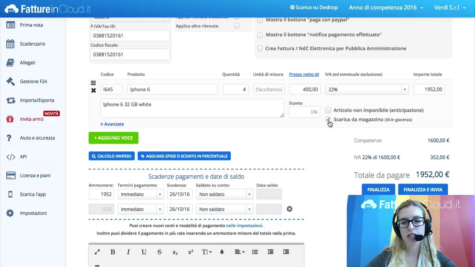
Task: Expand the editor to fullscreen
Action: [97, 252]
